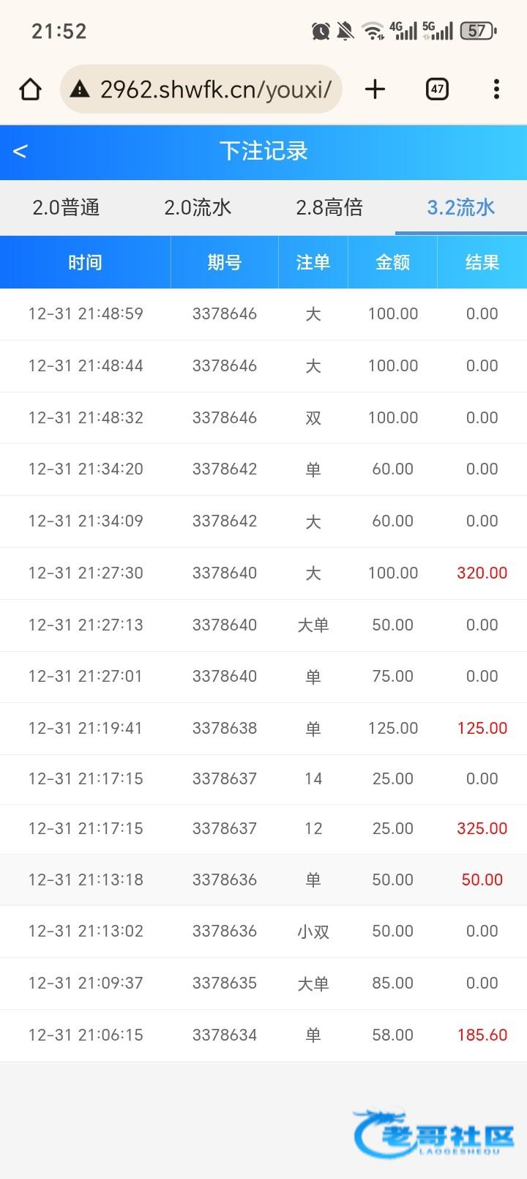Viewport: 527px width, 1179px height.
Task: Tap the 320.00 winning result
Action: pyautogui.click(x=482, y=573)
